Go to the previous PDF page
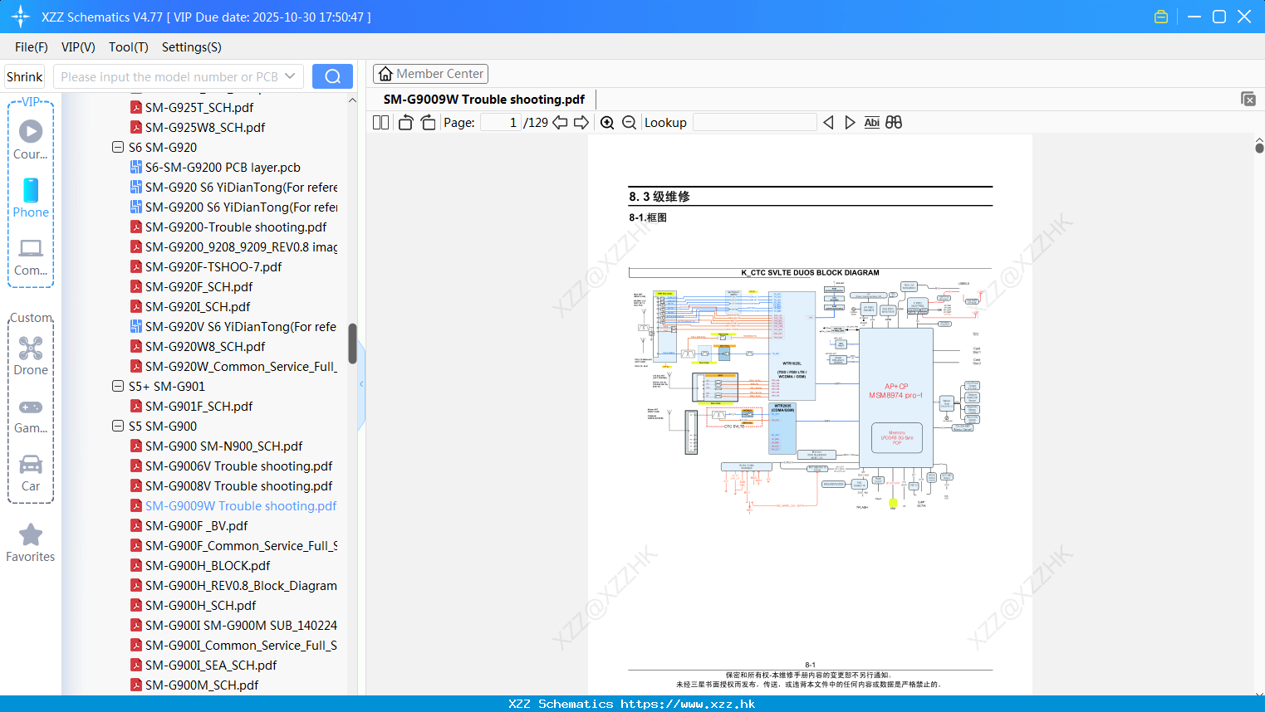The width and height of the screenshot is (1265, 712). (x=560, y=122)
